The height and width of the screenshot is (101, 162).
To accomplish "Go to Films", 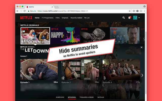I will point(57,18).
